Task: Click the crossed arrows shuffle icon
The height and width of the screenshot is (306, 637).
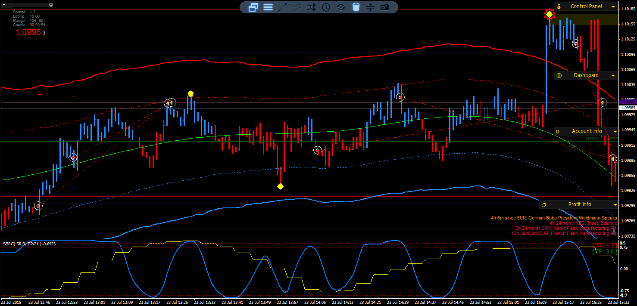Action: [x=312, y=7]
